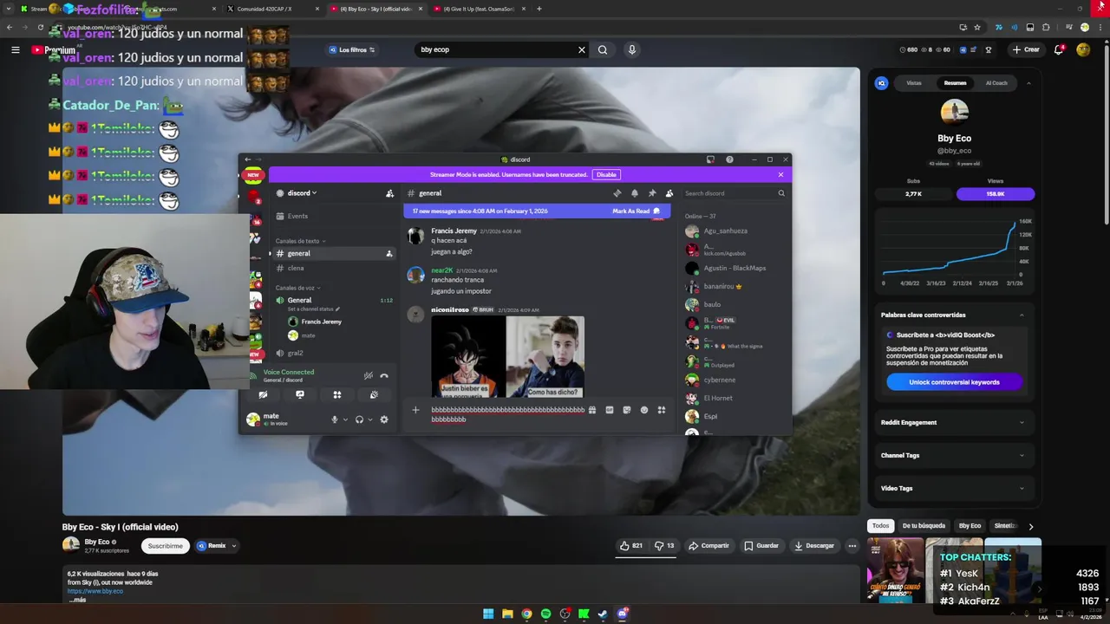Open gift icon in Discord message bar

coord(592,410)
